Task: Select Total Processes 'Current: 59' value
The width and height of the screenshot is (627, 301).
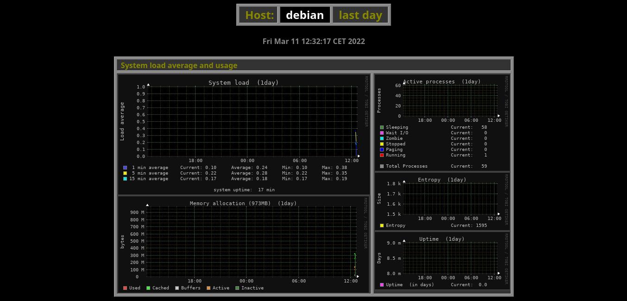Action: pyautogui.click(x=469, y=166)
